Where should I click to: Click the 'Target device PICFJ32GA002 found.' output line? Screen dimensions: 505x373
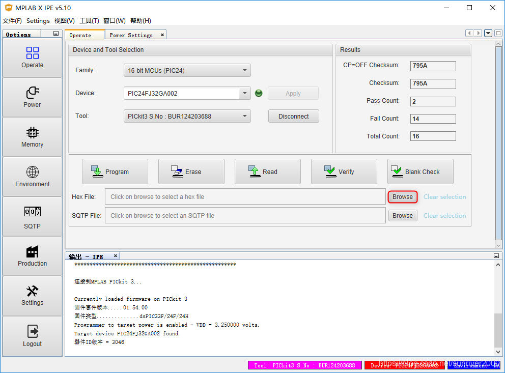click(x=127, y=333)
